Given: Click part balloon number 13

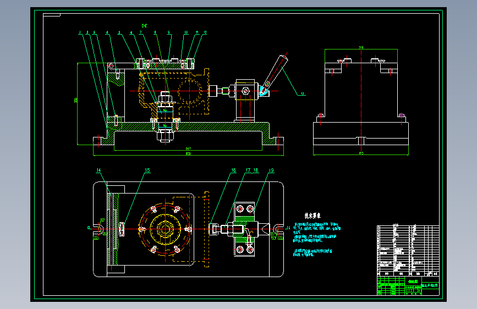Looking at the screenshot, I should coord(303,93).
